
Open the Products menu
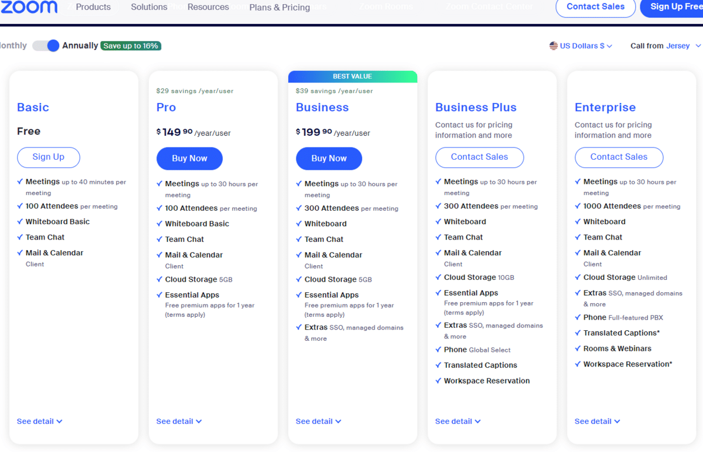93,7
